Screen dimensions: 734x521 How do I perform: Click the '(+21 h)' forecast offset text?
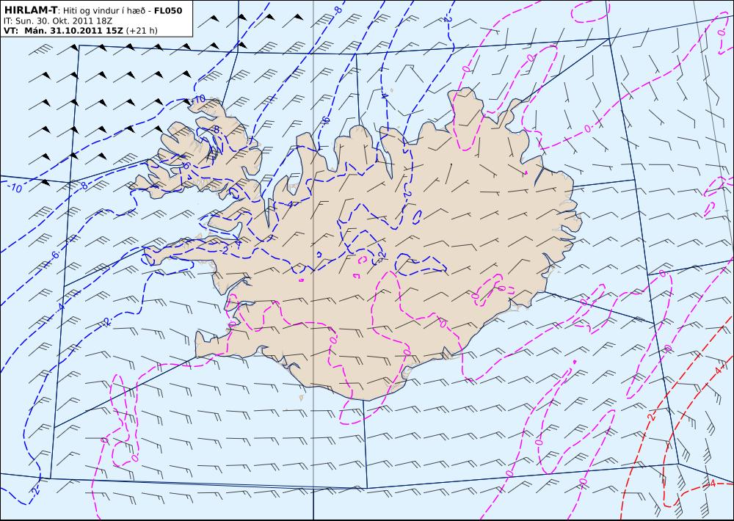coord(142,31)
